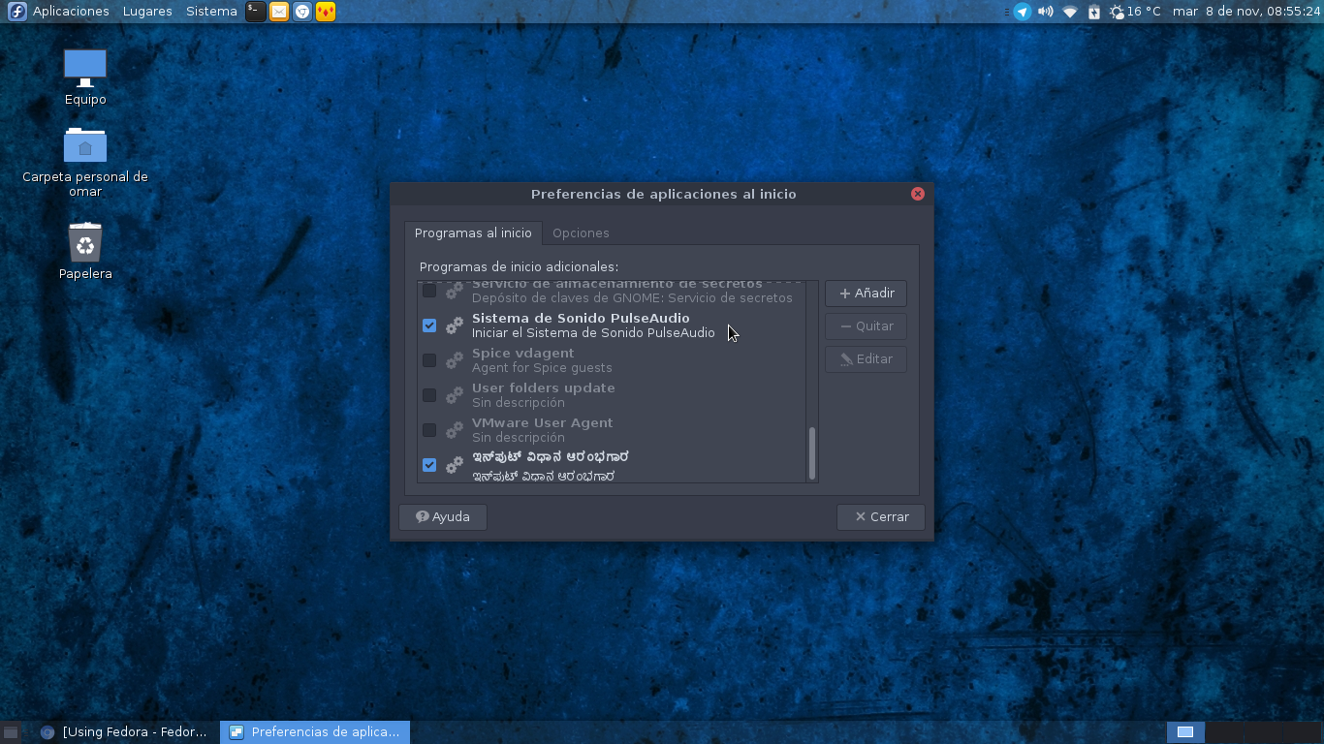Screen dimensions: 1324x744
Task: Select the Programas al inicio tab
Action: coord(473,233)
